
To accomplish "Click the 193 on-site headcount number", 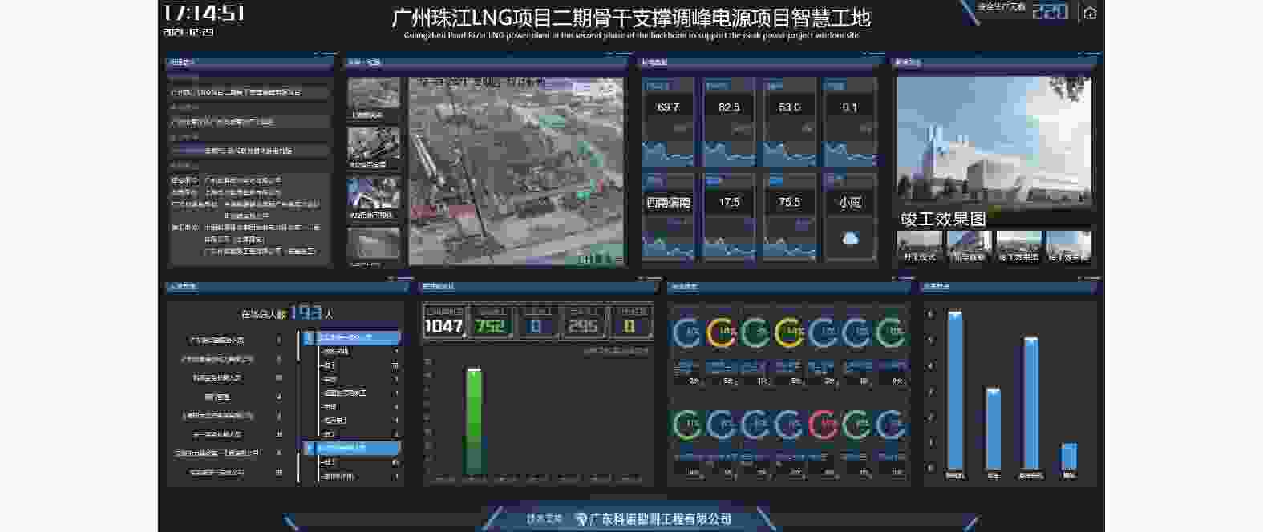I will point(305,313).
